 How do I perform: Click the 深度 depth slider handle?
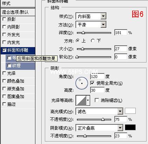83,33
